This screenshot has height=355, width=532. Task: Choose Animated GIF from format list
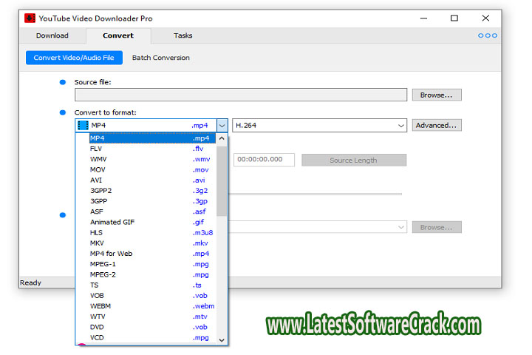pyautogui.click(x=112, y=222)
